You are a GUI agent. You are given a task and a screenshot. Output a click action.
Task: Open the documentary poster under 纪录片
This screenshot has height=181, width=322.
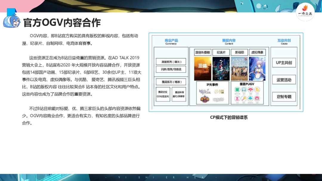tap(221, 69)
